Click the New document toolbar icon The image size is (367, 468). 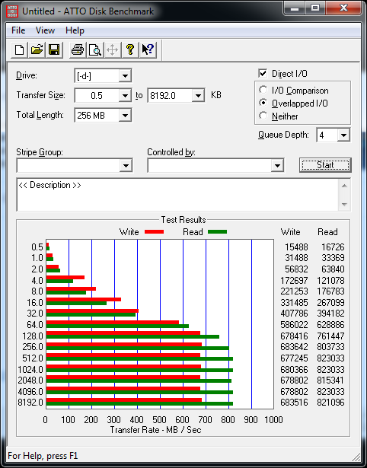19,49
